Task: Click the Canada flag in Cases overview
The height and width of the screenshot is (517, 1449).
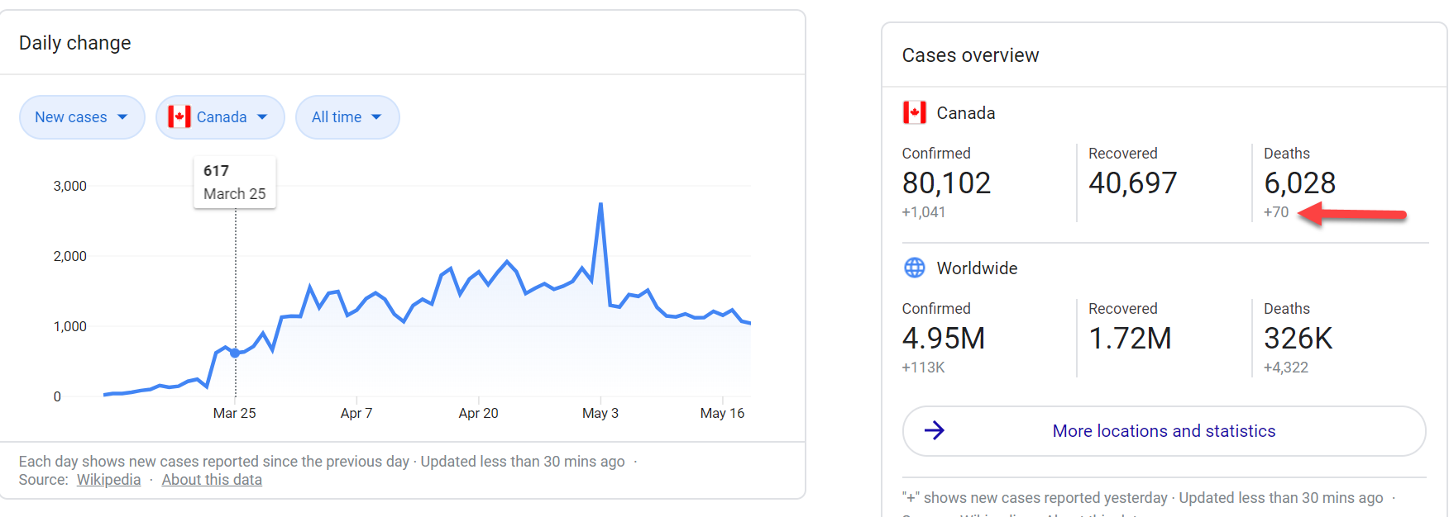Action: (914, 112)
